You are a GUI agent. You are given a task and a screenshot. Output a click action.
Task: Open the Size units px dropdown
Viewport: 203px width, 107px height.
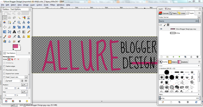point(24,92)
